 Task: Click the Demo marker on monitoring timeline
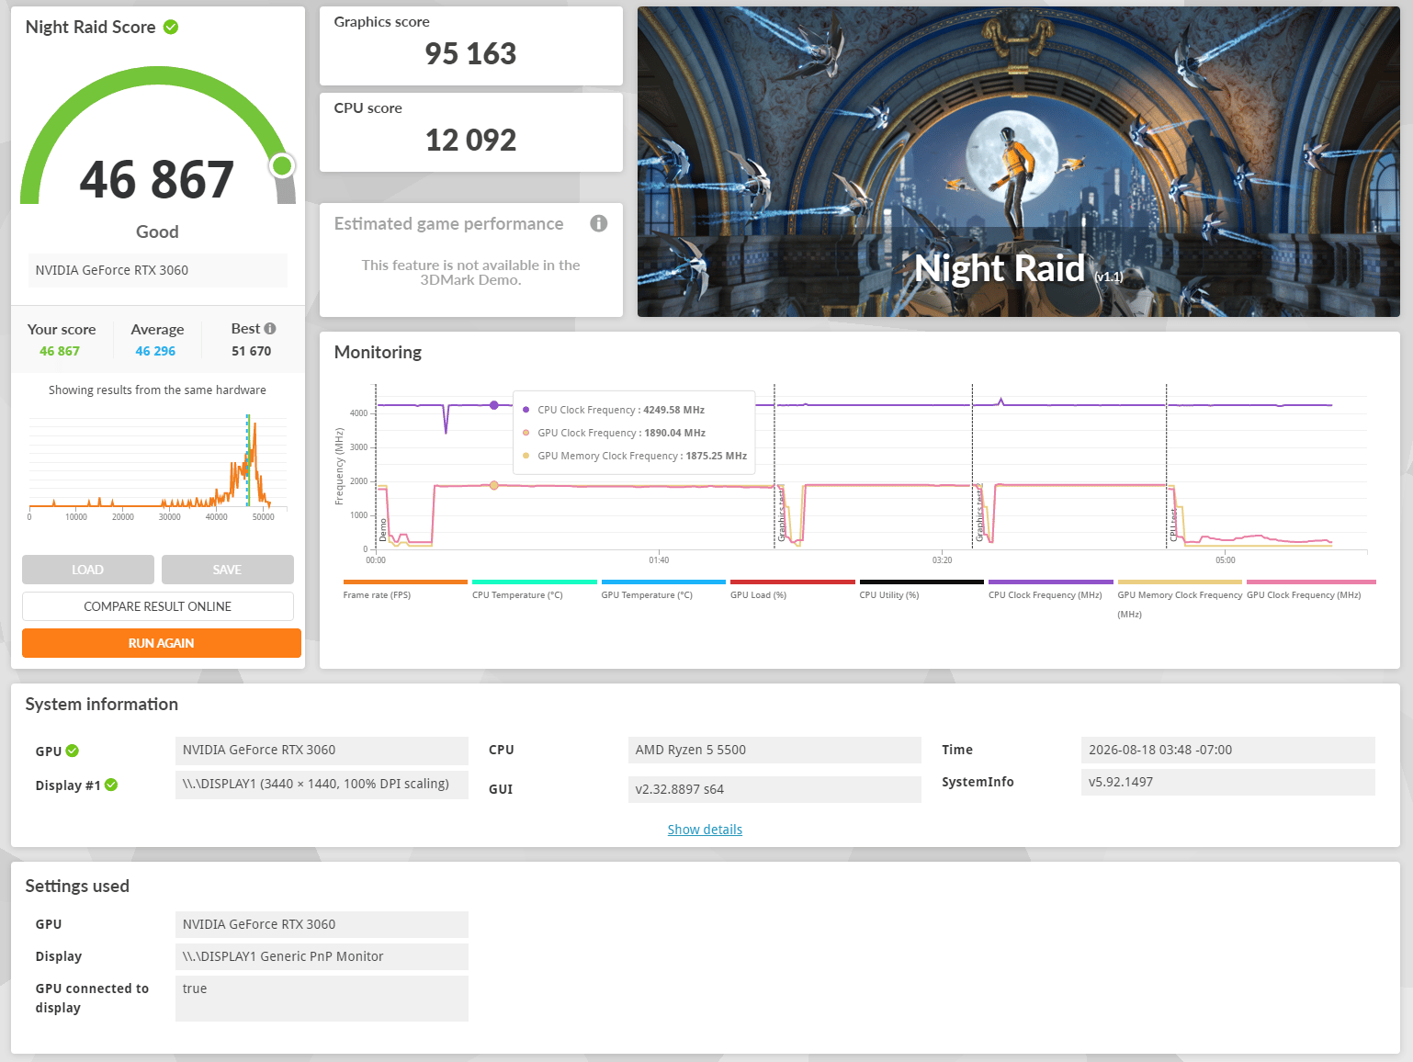tap(383, 529)
